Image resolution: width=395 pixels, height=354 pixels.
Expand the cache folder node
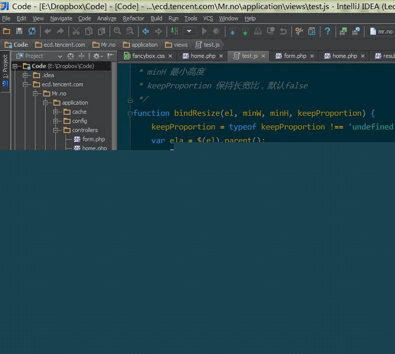pyautogui.click(x=56, y=112)
